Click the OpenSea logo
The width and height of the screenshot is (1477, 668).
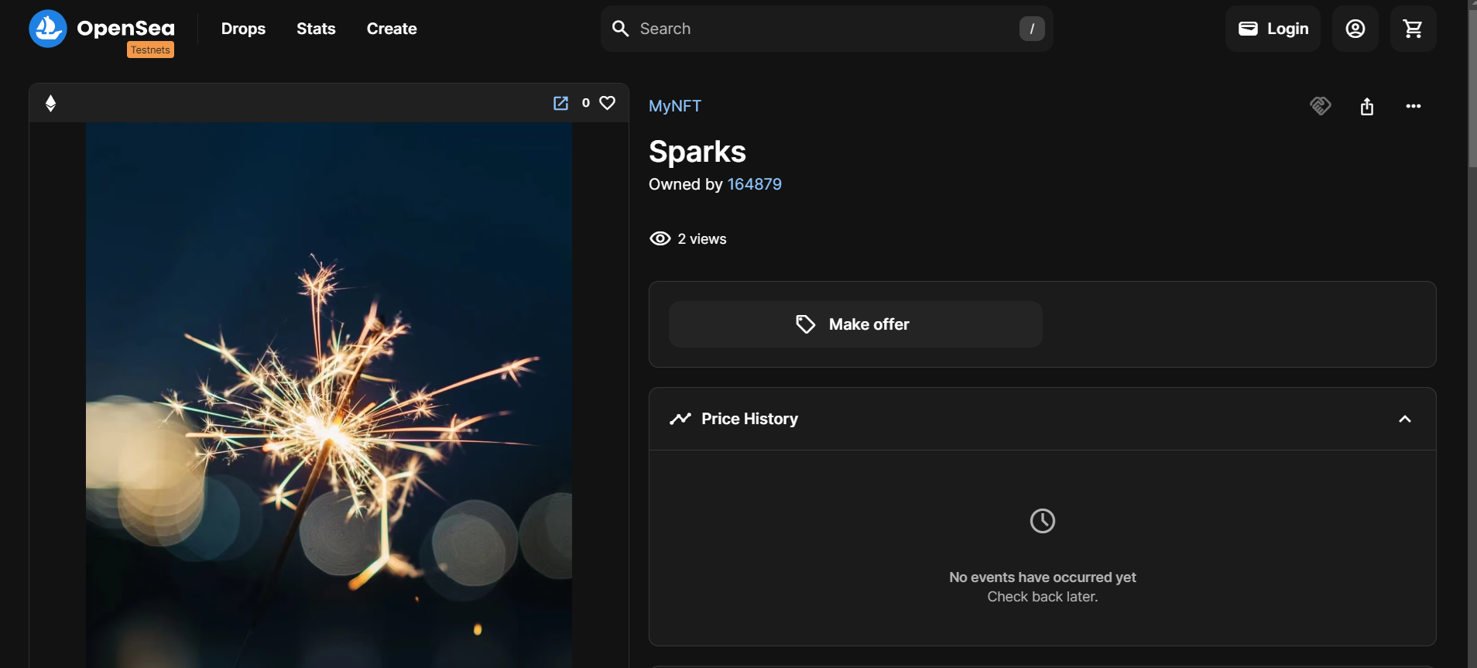[x=101, y=29]
